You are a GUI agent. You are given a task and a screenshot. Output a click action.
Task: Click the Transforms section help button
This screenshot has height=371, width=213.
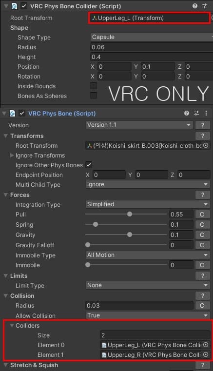pyautogui.click(x=203, y=136)
